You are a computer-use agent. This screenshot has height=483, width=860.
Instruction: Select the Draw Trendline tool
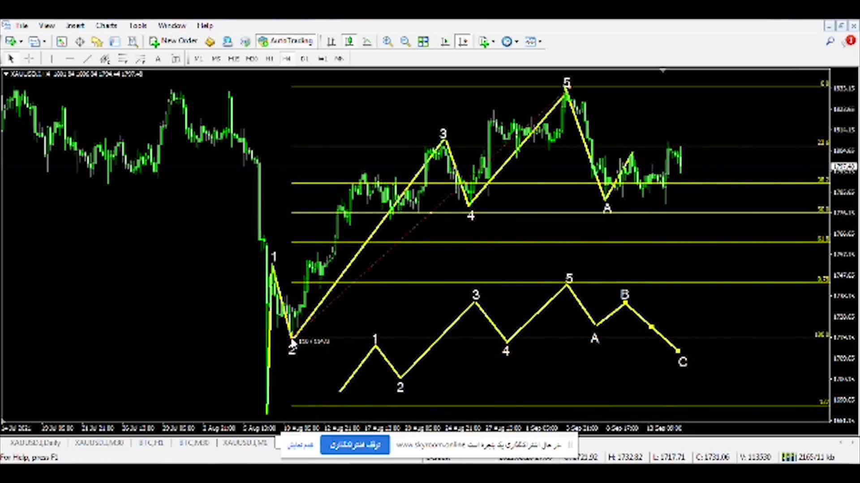(x=87, y=59)
